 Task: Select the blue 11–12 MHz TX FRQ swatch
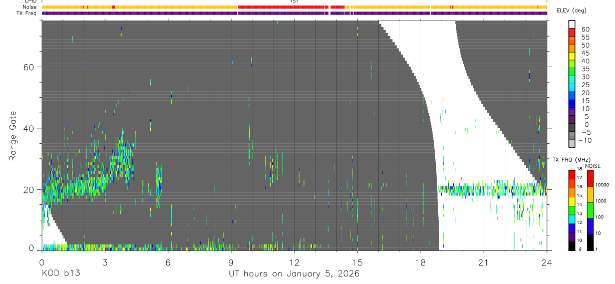pyautogui.click(x=572, y=228)
